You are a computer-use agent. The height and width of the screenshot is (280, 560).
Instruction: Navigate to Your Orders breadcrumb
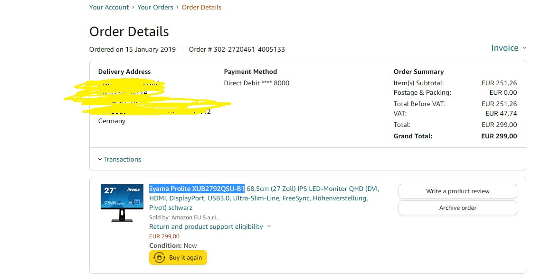[x=155, y=7]
